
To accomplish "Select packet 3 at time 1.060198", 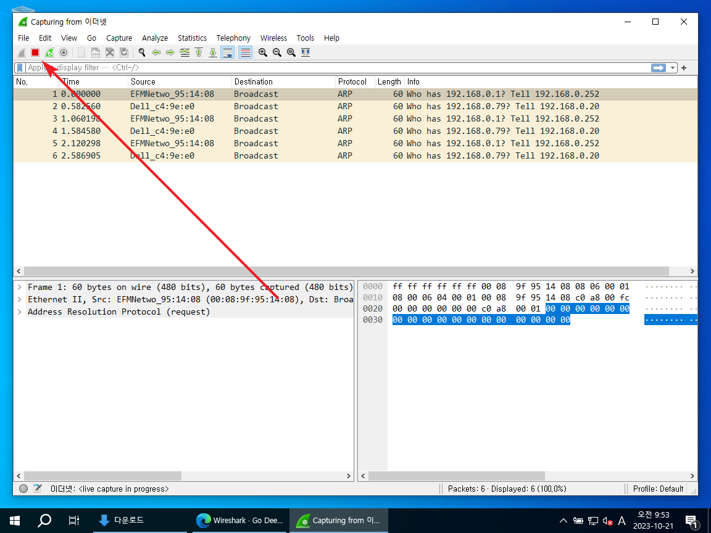I will click(355, 118).
